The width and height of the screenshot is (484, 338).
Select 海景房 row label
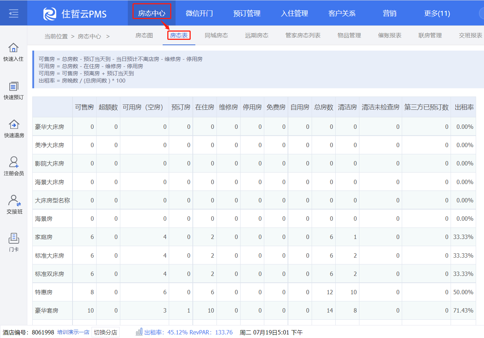(x=44, y=219)
